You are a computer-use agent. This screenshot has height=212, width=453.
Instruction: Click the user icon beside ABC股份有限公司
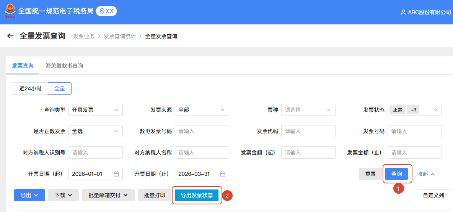(x=403, y=12)
